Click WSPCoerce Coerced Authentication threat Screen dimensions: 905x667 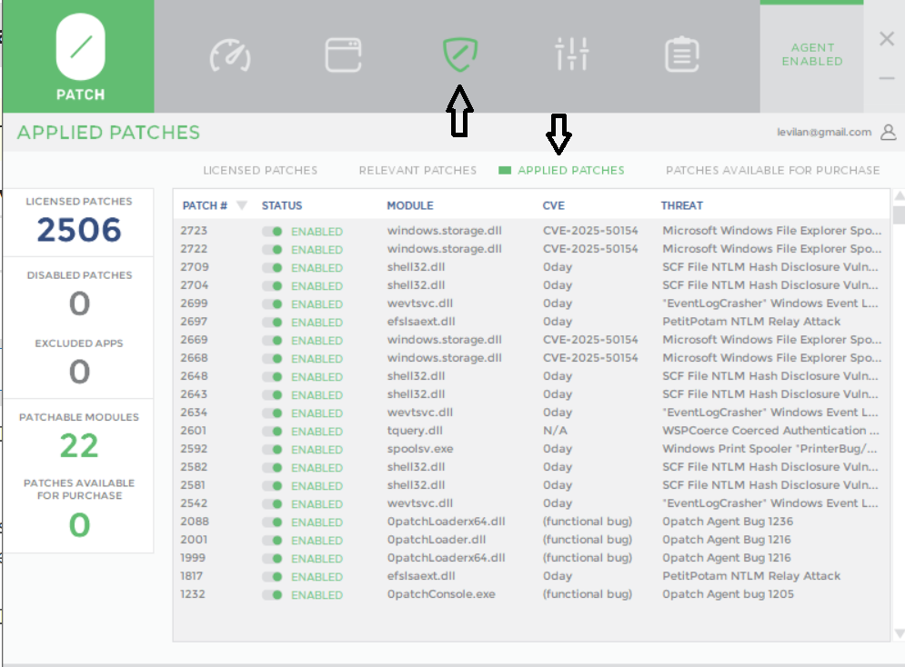tap(770, 431)
